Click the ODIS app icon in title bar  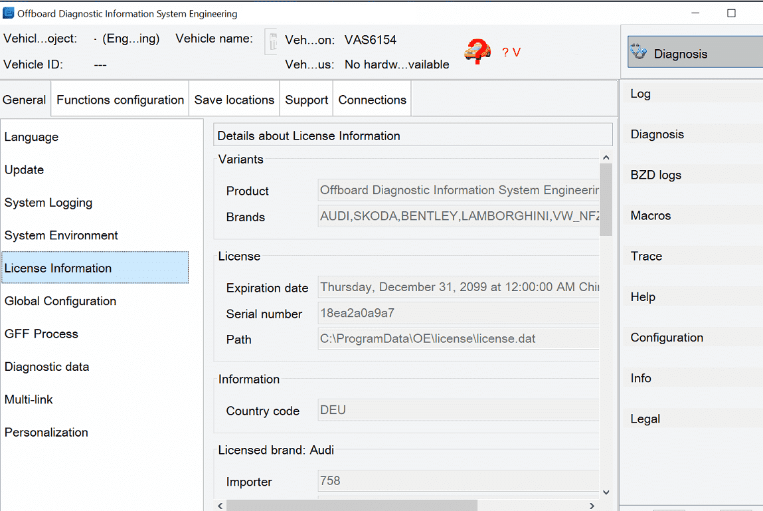(x=9, y=13)
